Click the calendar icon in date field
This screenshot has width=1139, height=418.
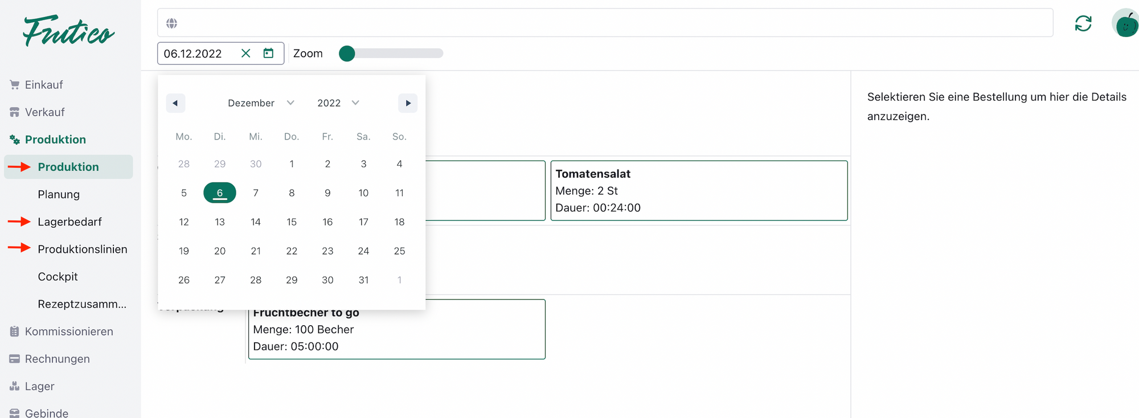[x=268, y=54]
